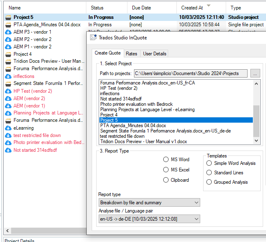Click Project 5 created date 10/03/2025 12:11:40

tap(201, 17)
